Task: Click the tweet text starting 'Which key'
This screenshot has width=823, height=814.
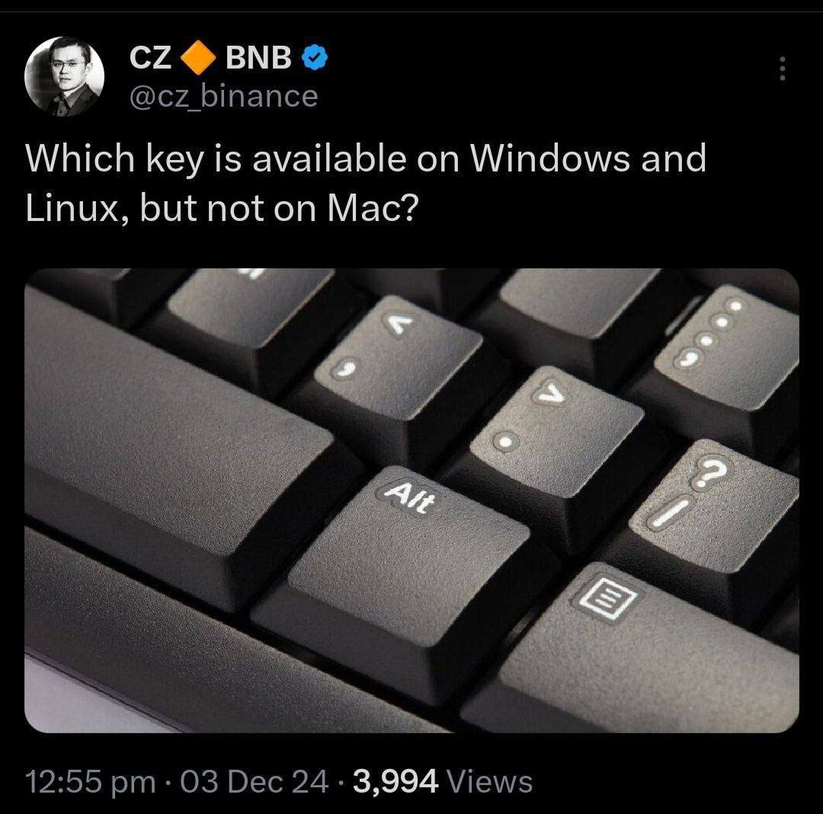Action: 366,183
